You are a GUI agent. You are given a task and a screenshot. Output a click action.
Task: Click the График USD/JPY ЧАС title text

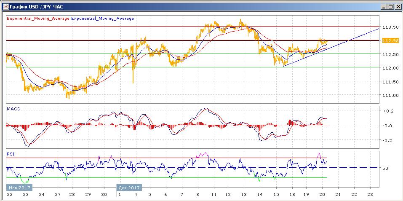pyautogui.click(x=36, y=7)
